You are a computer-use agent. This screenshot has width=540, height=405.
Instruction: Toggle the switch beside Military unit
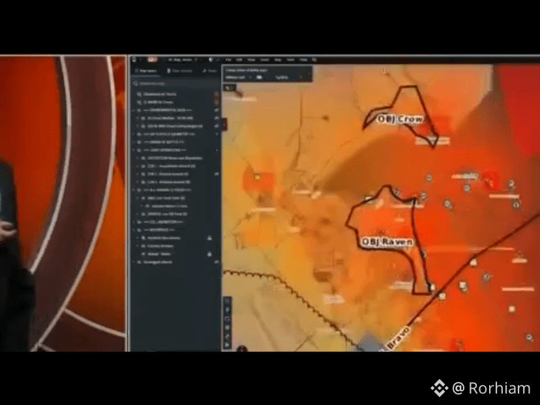coord(260,78)
